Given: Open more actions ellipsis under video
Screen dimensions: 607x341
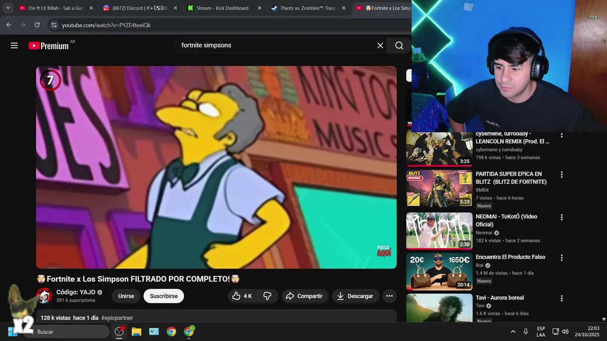Looking at the screenshot, I should [389, 296].
